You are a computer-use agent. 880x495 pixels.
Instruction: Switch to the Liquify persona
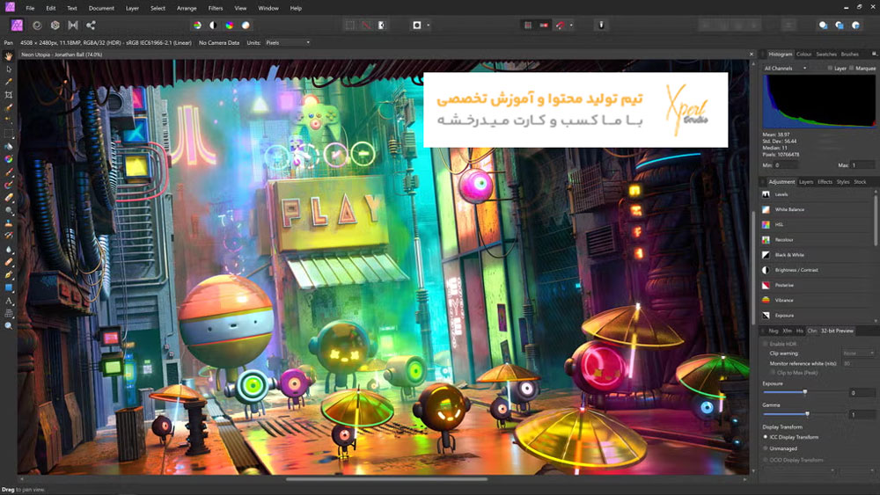pyautogui.click(x=37, y=25)
